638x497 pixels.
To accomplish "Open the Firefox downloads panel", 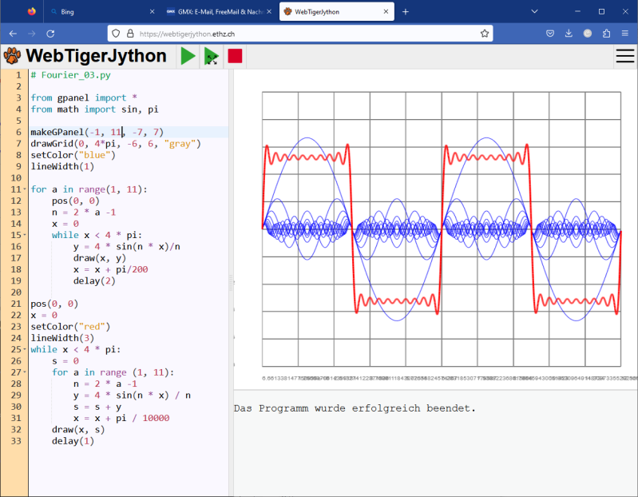I will 569,34.
